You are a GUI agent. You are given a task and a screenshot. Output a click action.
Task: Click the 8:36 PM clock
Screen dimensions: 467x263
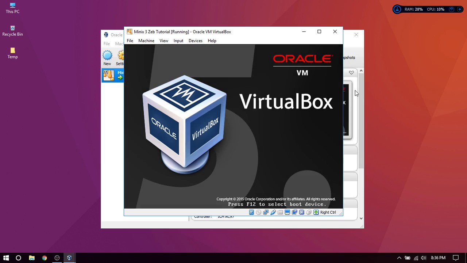438,258
